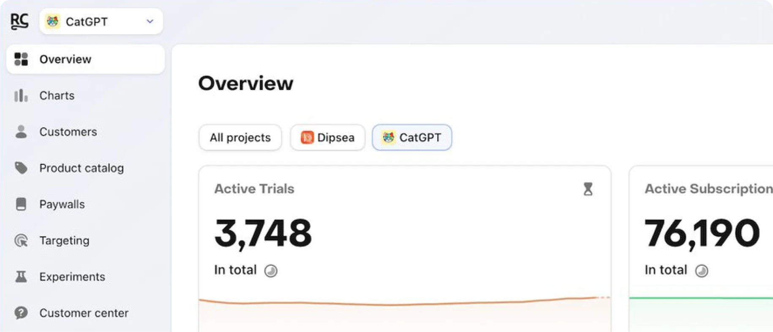Click the Dipsea app icon in filter
The image size is (773, 332).
pos(307,137)
